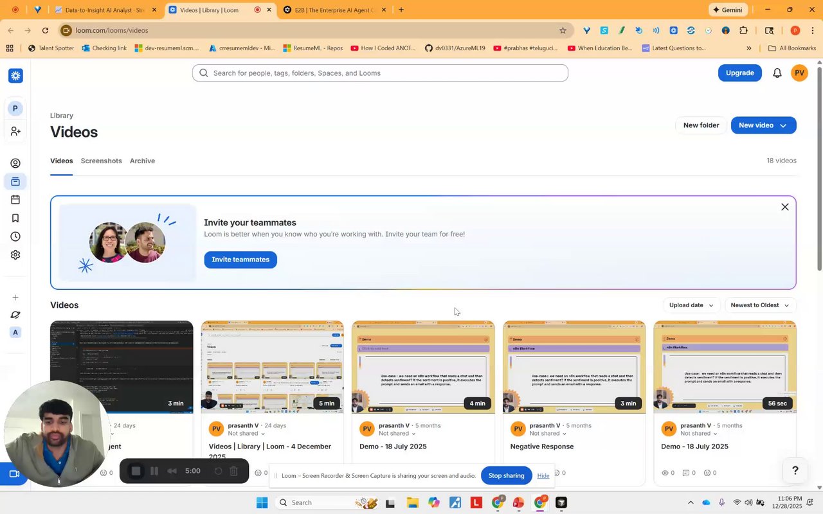This screenshot has height=514, width=823.
Task: Open the 5 min Videos Library thumbnail
Action: 273,367
